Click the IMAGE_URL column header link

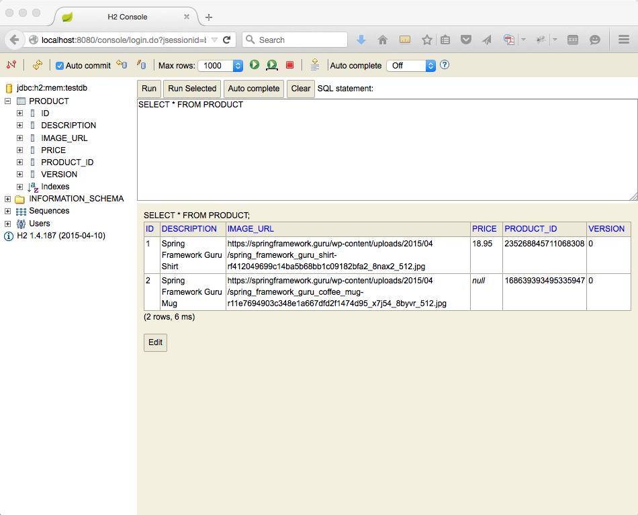coord(250,229)
